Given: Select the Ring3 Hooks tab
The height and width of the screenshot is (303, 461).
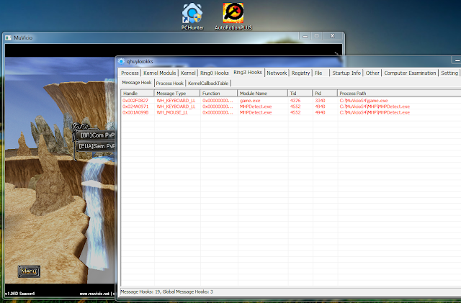Looking at the screenshot, I should pos(248,72).
